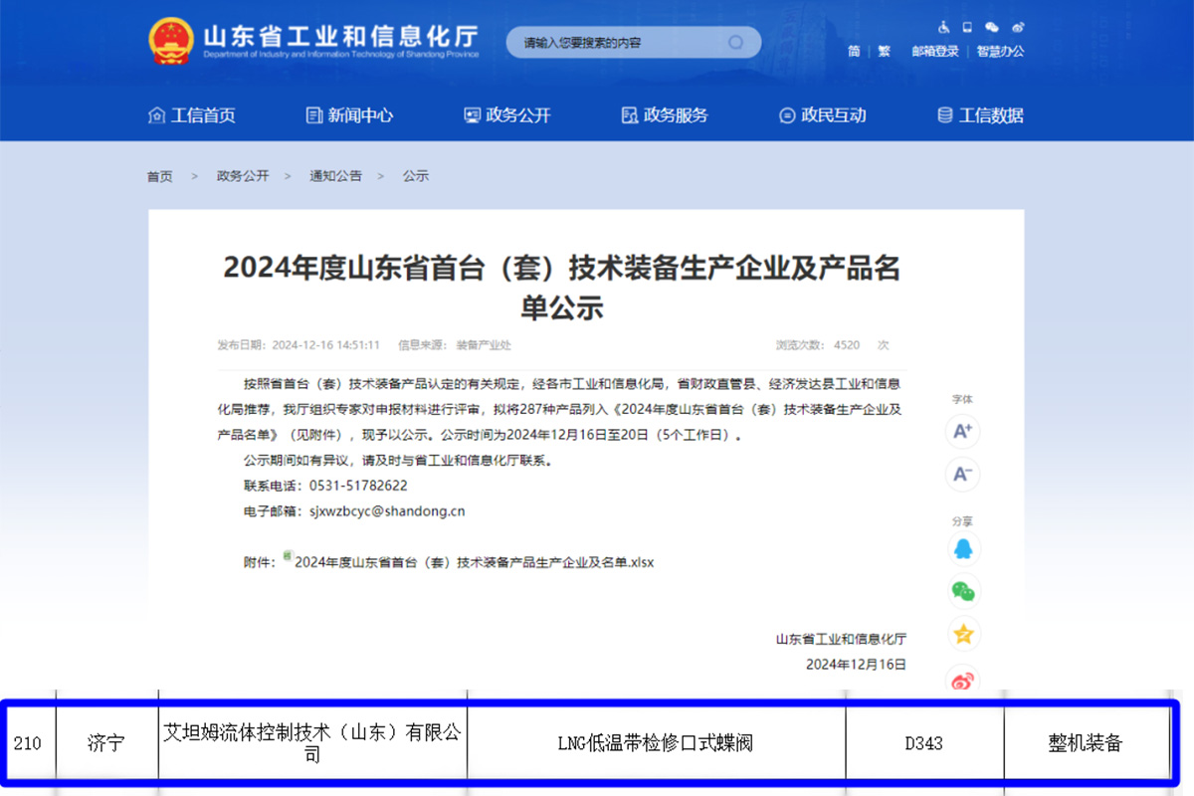This screenshot has height=796, width=1194.
Task: Decrease font size with A- button
Action: coord(962,474)
